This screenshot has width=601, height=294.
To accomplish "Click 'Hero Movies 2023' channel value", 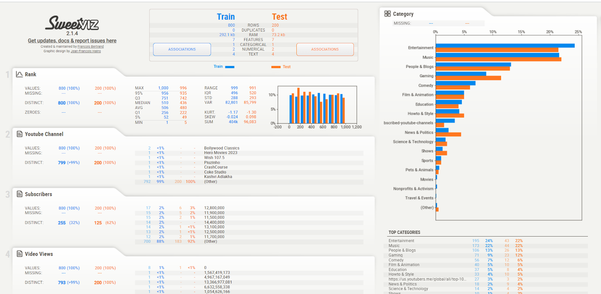I will point(220,153).
